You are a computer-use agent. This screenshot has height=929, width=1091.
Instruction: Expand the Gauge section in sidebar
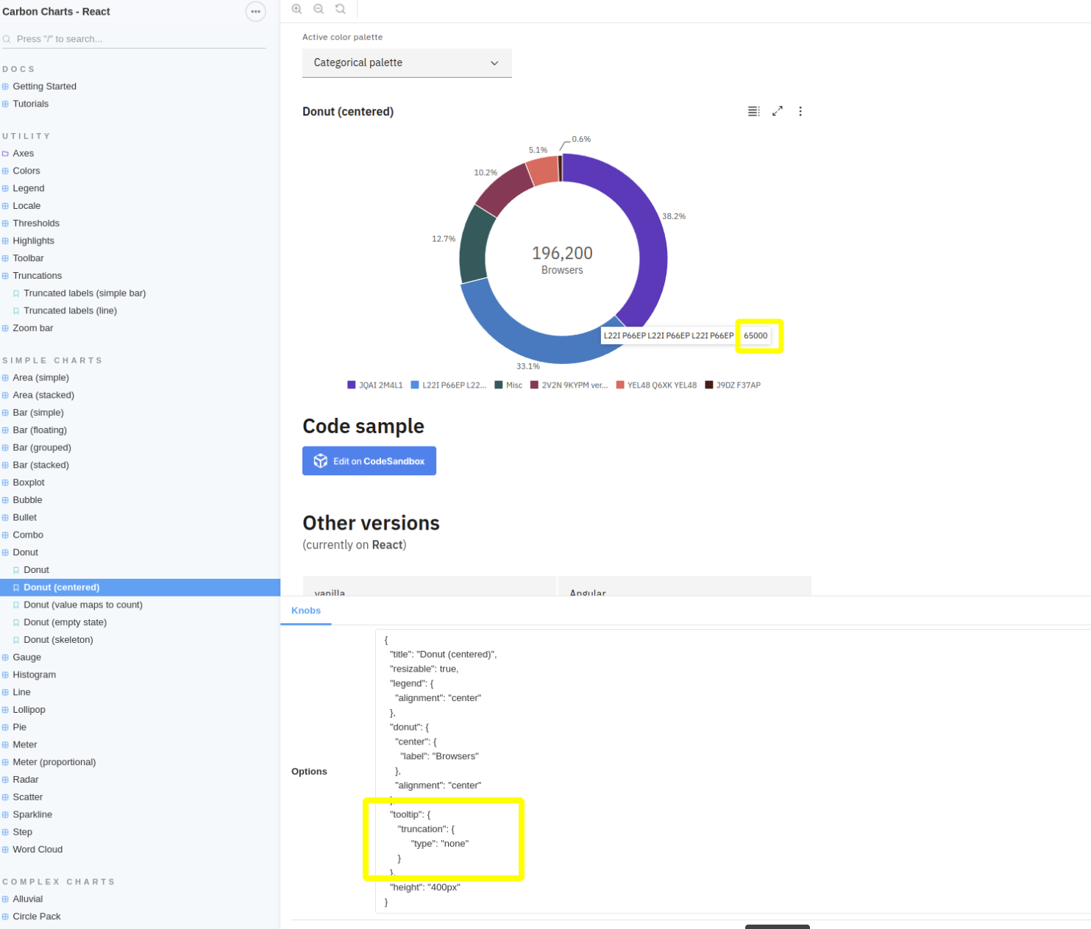[6, 657]
